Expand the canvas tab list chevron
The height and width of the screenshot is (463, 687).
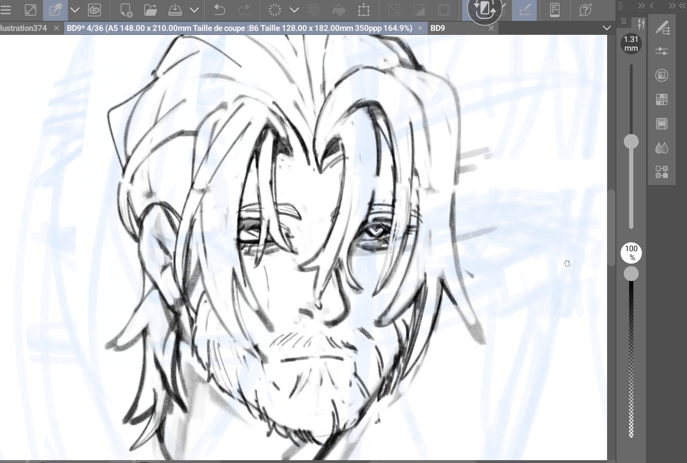click(607, 28)
